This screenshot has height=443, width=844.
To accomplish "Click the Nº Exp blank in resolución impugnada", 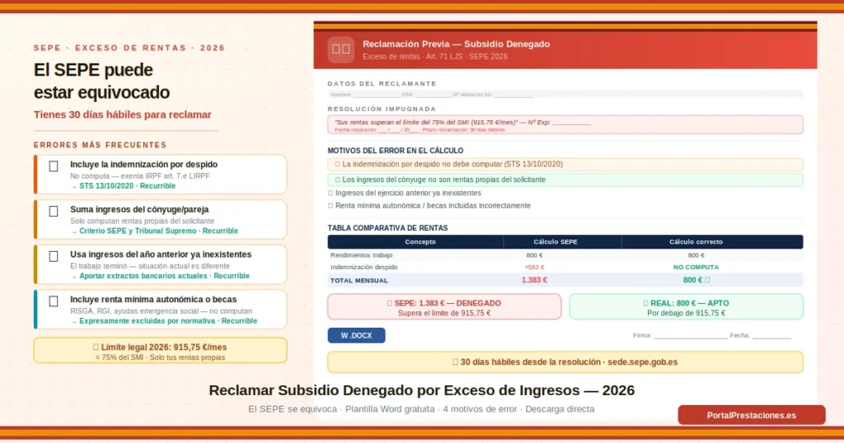I will coord(571,124).
